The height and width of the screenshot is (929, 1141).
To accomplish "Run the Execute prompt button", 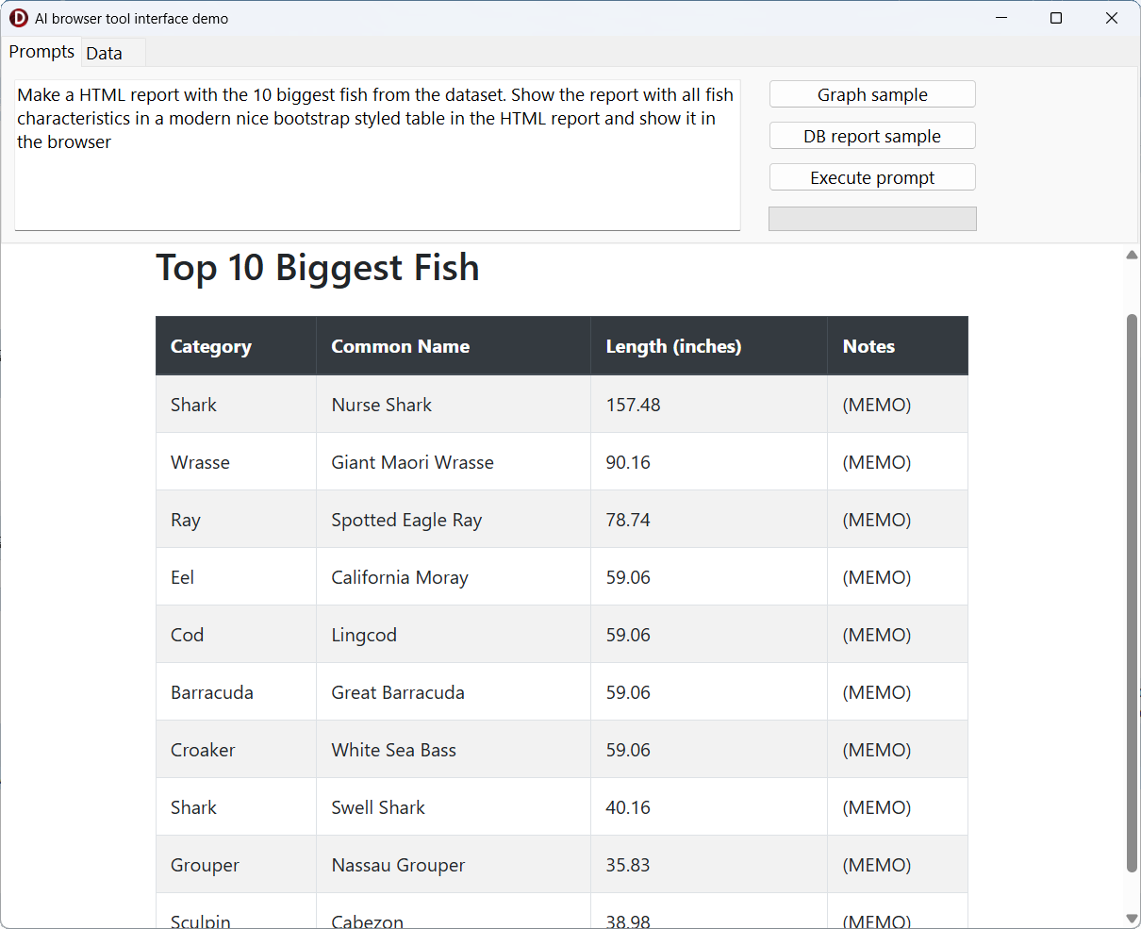I will [x=872, y=177].
